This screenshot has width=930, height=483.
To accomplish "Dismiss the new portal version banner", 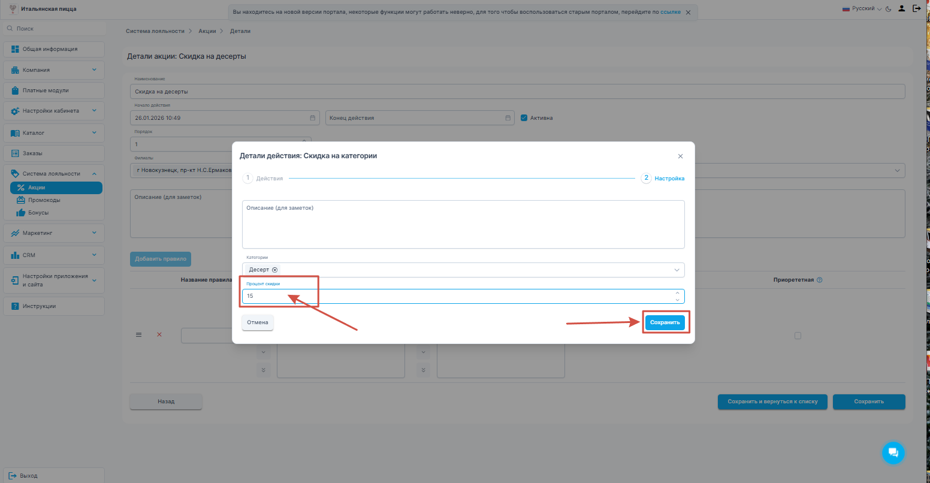I will pyautogui.click(x=688, y=12).
